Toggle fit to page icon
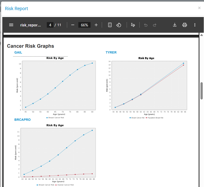The width and height of the screenshot is (204, 187). point(110,25)
